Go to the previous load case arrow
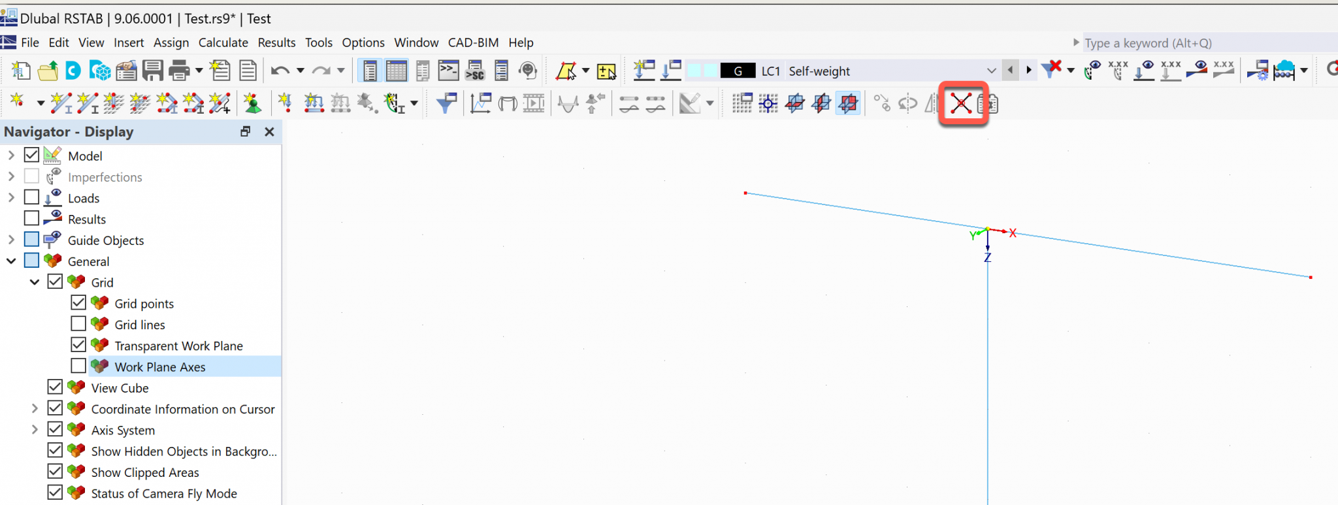The width and height of the screenshot is (1338, 505). (1011, 70)
